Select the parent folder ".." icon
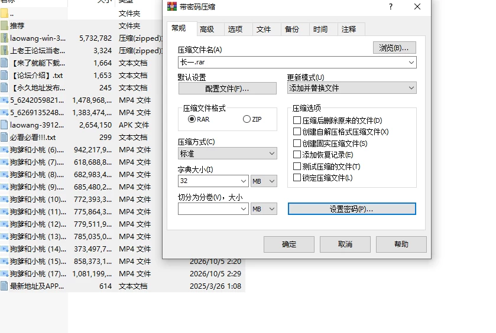Image resolution: width=496 pixels, height=333 pixels. click(4, 13)
